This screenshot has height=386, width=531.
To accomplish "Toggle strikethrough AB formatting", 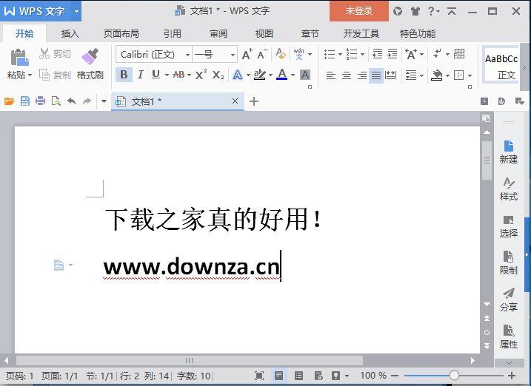I will coord(178,75).
